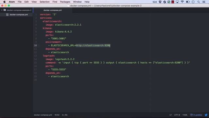Click the 'kibana:' service key
The width and height of the screenshot is (209, 118).
pyautogui.click(x=47, y=28)
